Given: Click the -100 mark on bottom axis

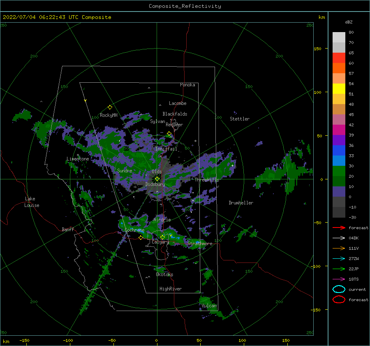Looking at the screenshot, I should coord(68,340).
